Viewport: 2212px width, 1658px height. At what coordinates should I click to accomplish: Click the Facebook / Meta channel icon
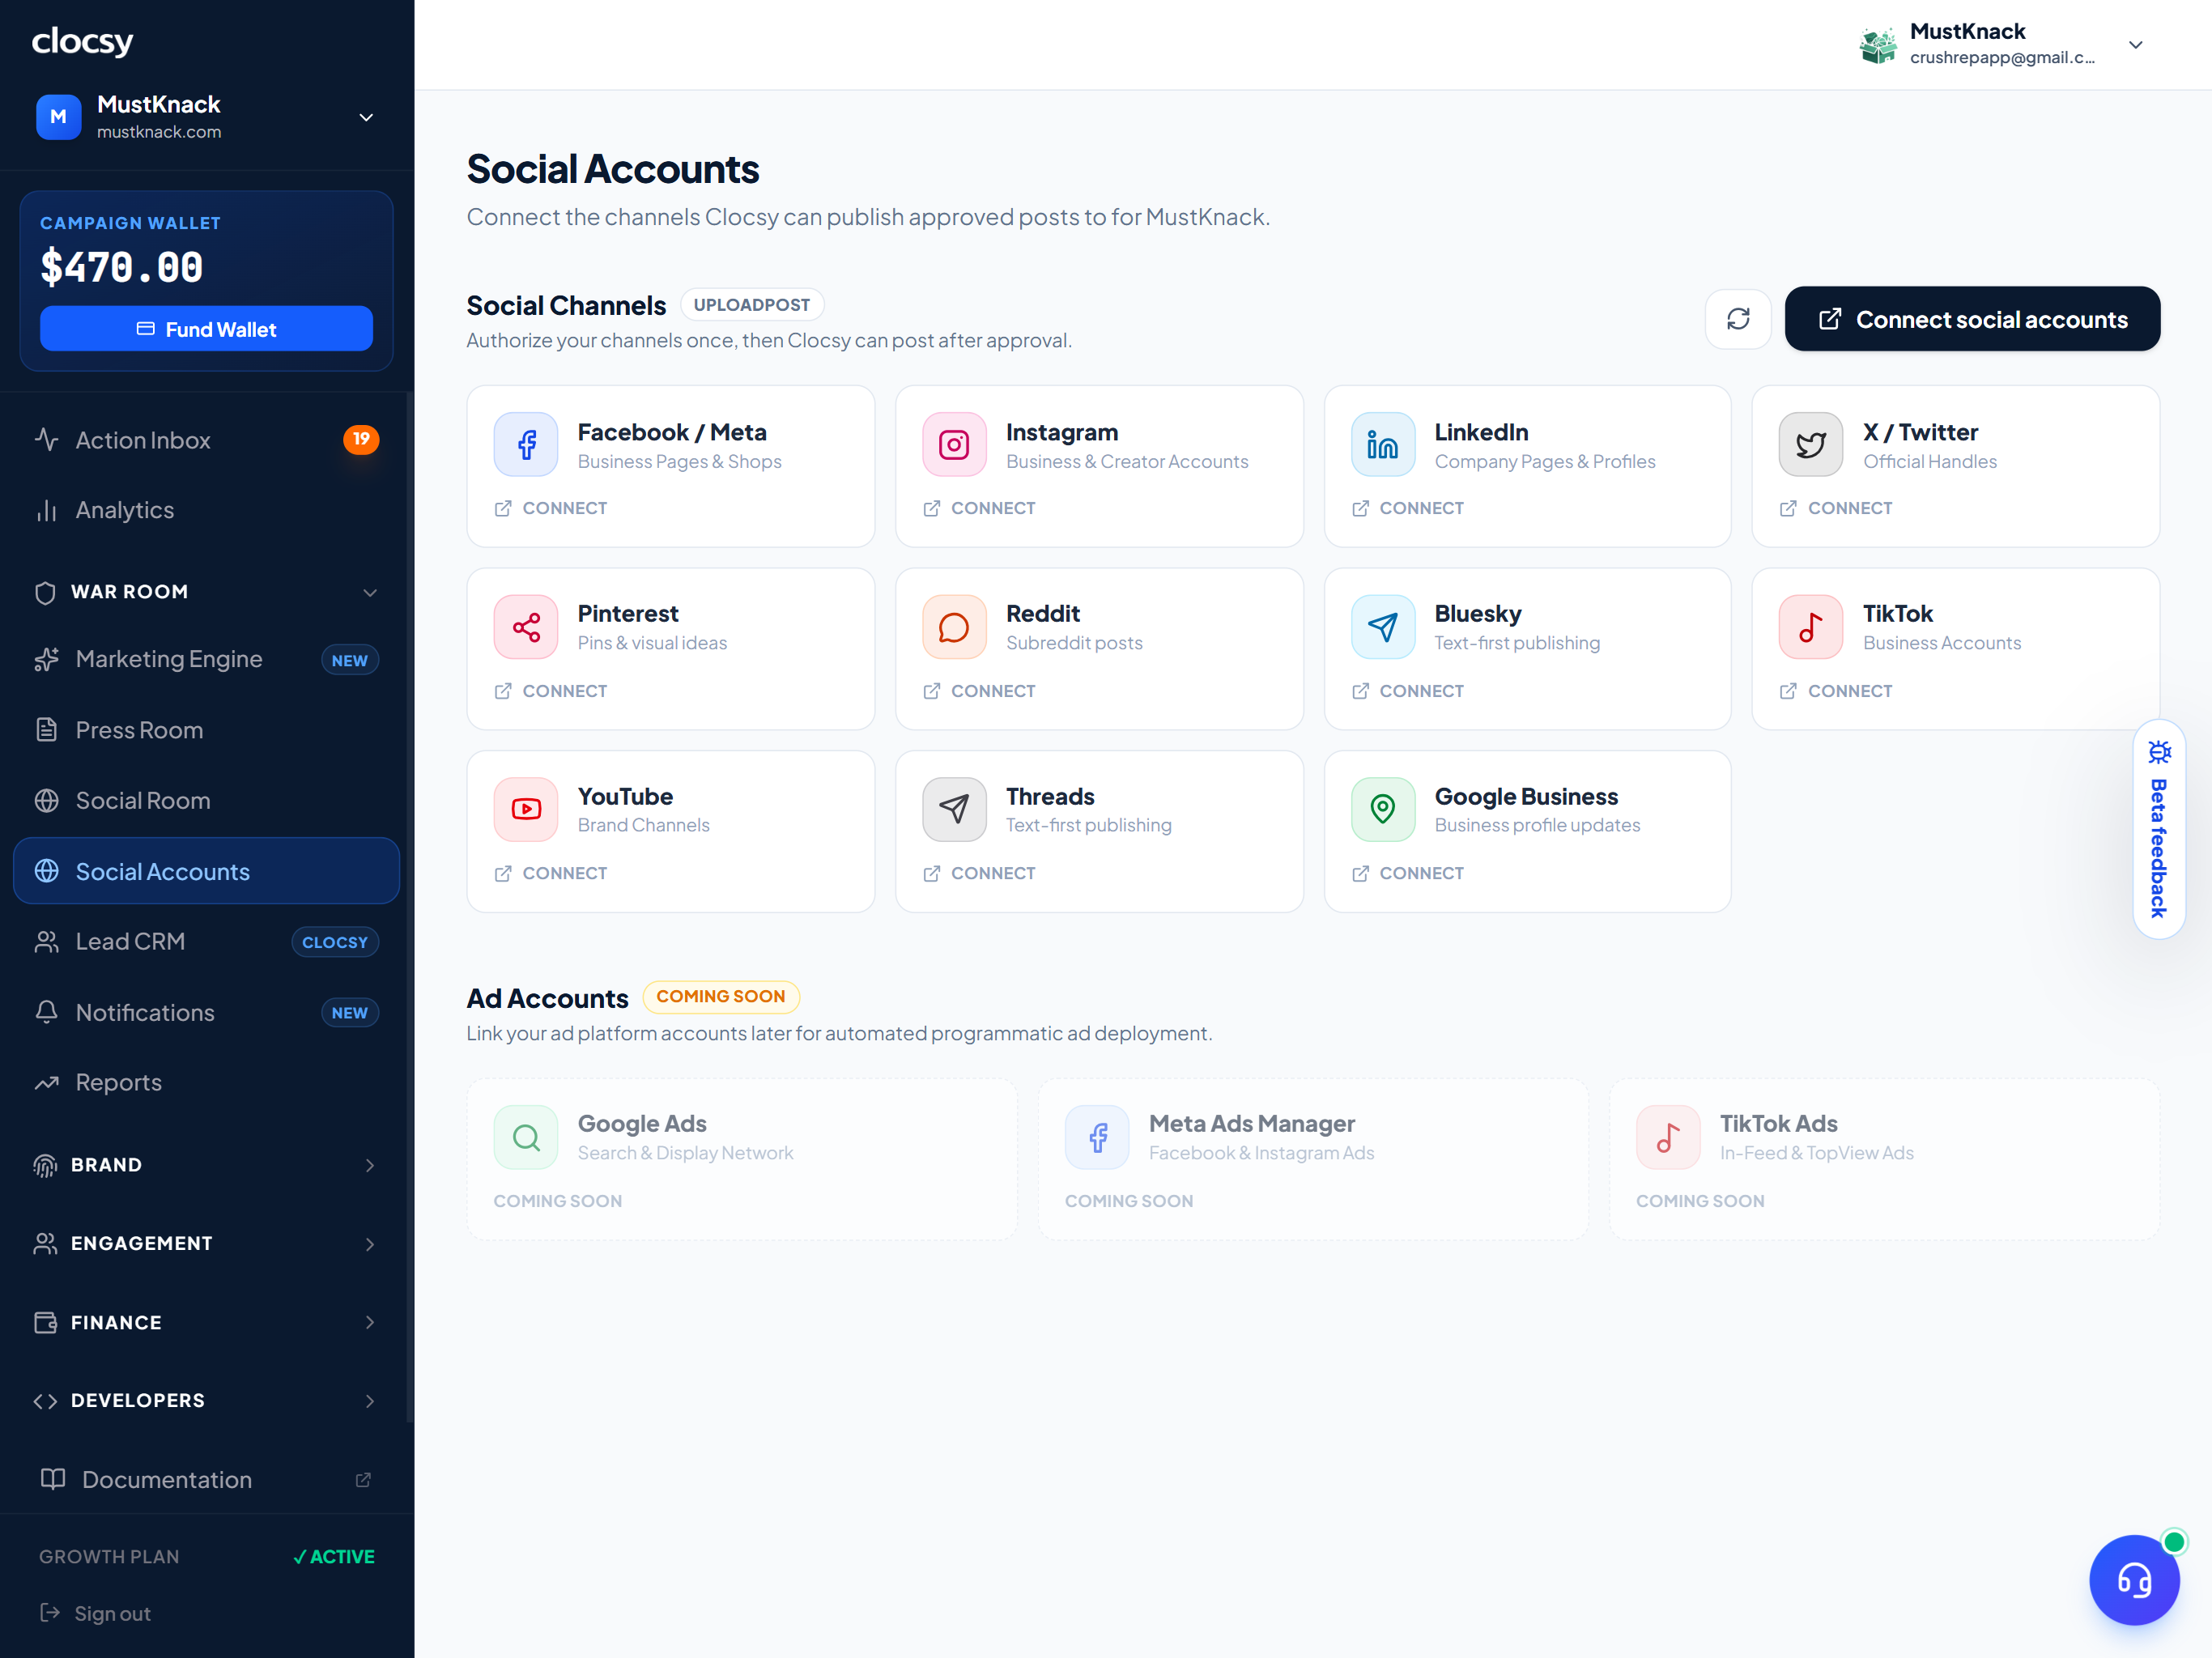click(x=526, y=445)
